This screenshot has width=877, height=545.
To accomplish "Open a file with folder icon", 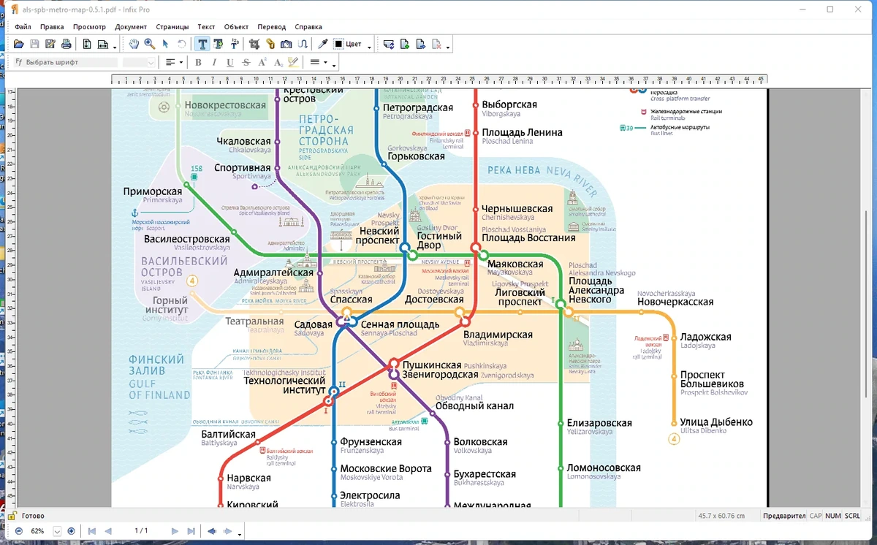I will 19,45.
